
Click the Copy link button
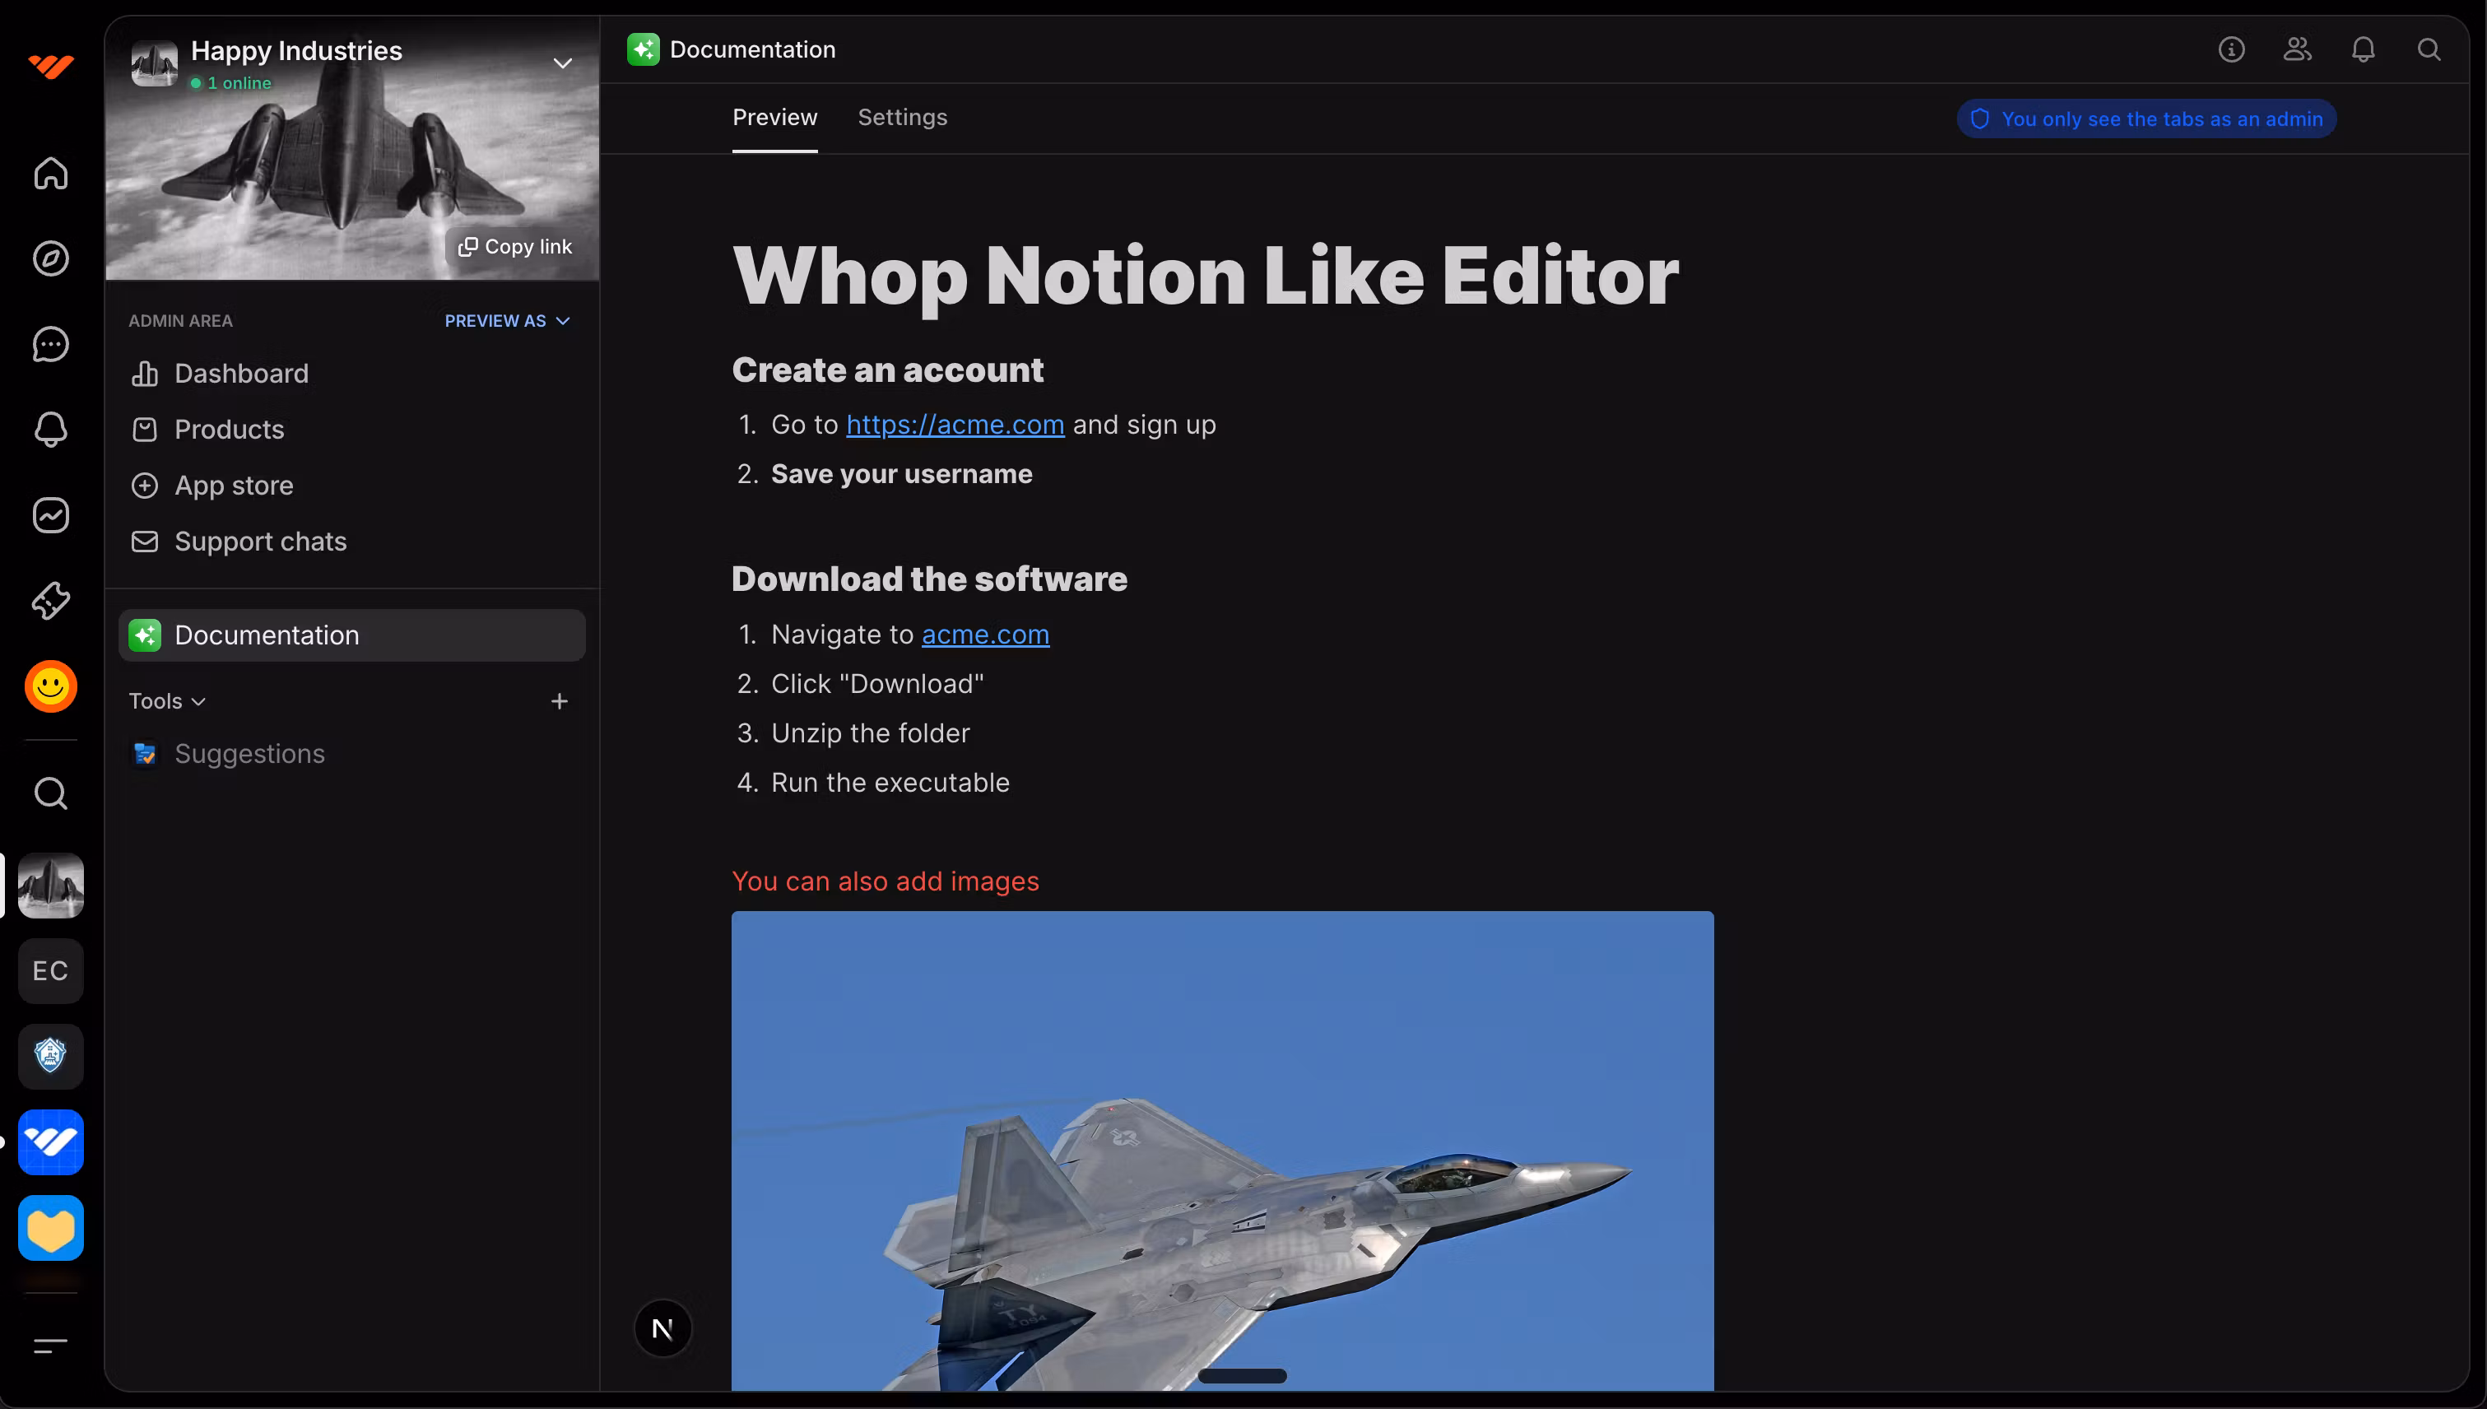point(516,247)
